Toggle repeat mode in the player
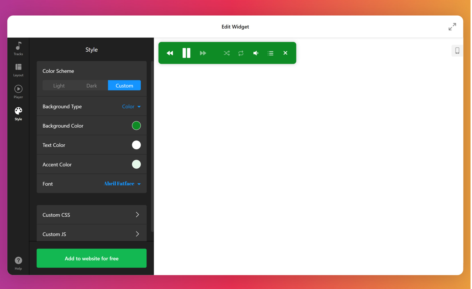Screen dimensions: 472x289 tap(241, 53)
